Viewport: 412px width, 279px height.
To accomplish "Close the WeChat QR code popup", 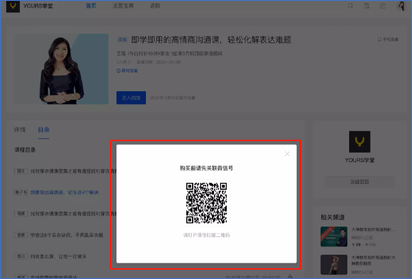I will (287, 154).
